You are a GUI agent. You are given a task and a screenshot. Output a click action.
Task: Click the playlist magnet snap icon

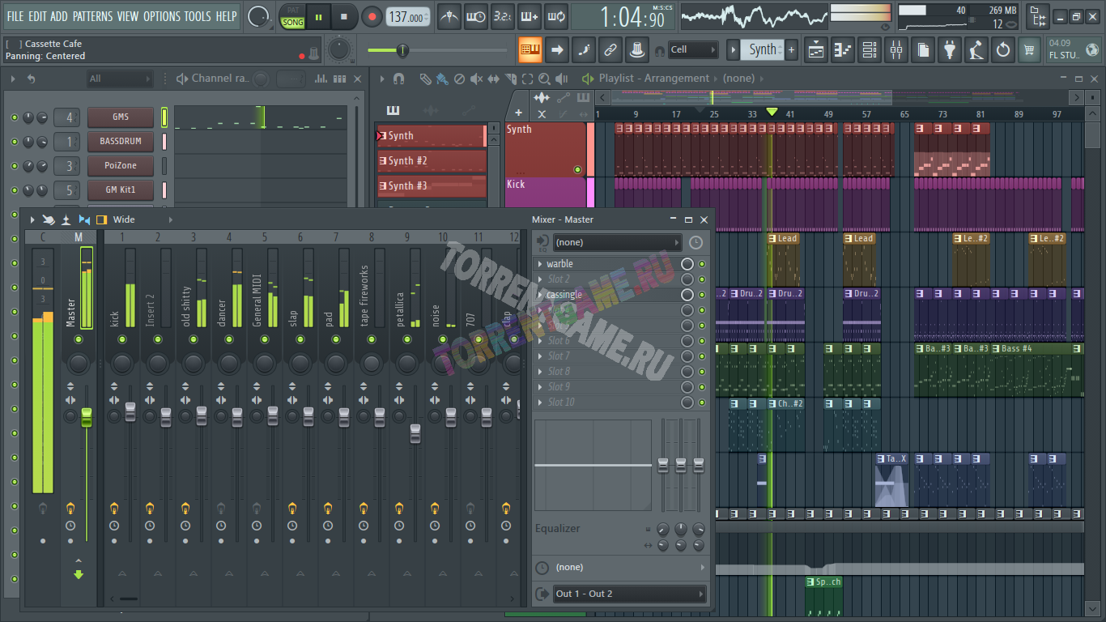click(398, 79)
